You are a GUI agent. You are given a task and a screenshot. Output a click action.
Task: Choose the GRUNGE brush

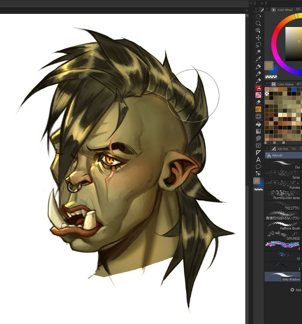tap(283, 236)
